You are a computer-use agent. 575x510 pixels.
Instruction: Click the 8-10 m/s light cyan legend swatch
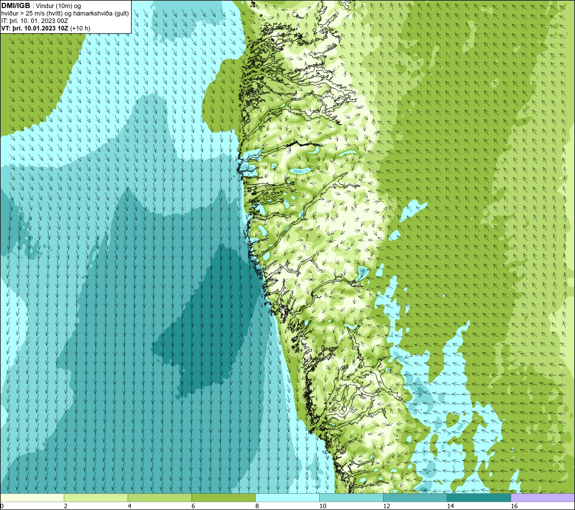coord(287,498)
